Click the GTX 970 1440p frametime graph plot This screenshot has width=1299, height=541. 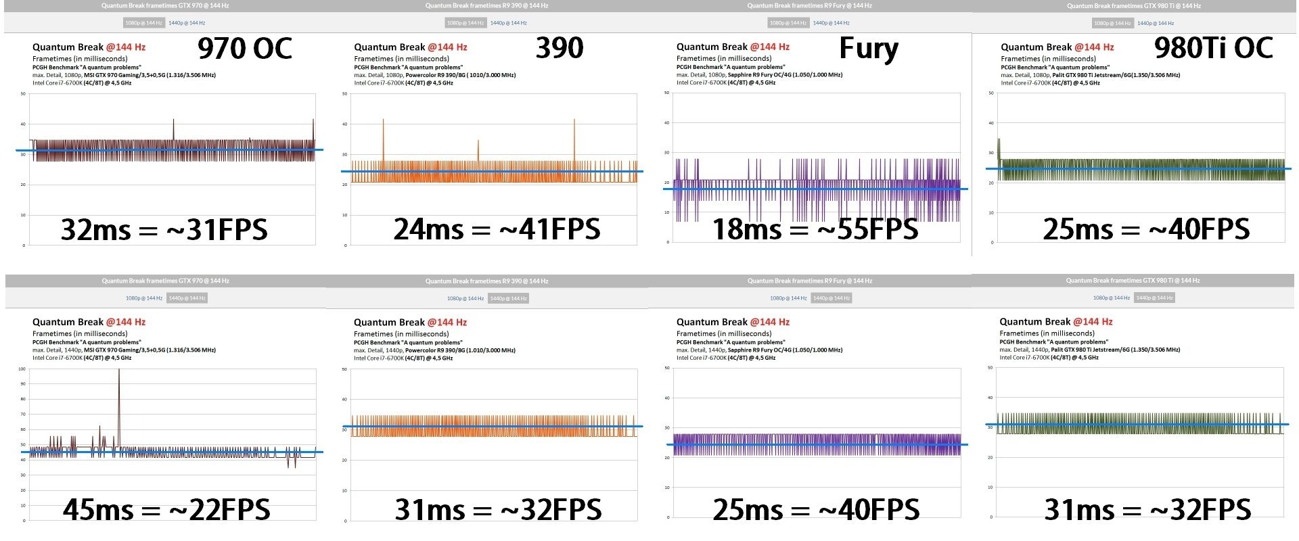[x=172, y=445]
